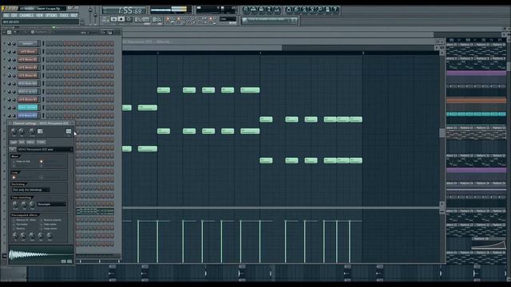This screenshot has height=287, width=511.
Task: Open the OPTIONS menu
Action: click(x=51, y=15)
